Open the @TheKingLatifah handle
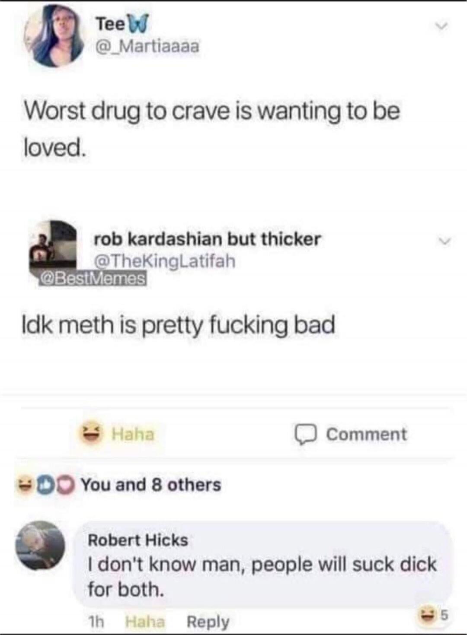This screenshot has width=467, height=635. pyautogui.click(x=165, y=261)
